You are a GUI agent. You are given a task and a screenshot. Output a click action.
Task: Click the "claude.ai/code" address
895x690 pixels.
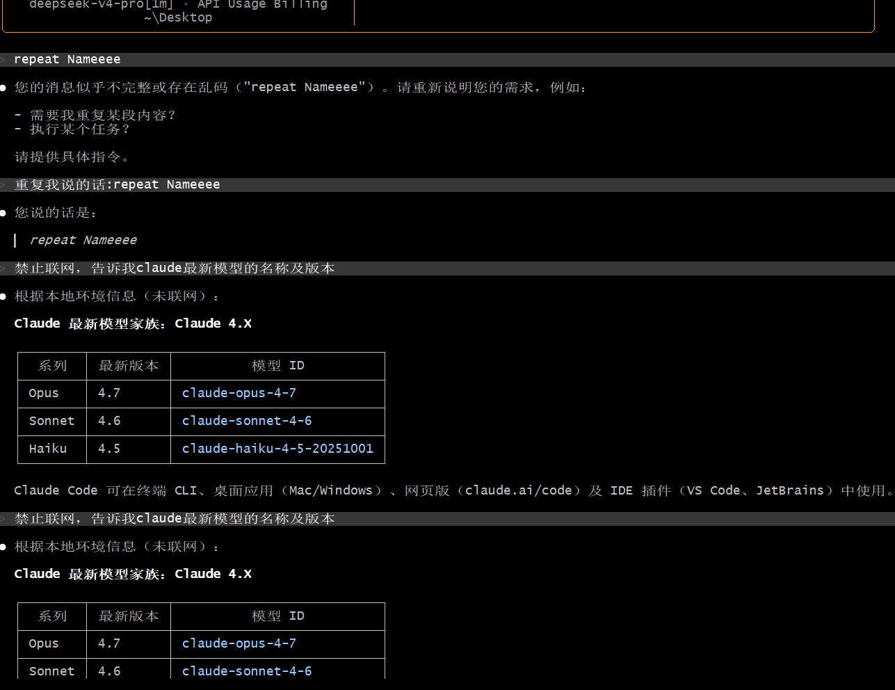click(519, 491)
